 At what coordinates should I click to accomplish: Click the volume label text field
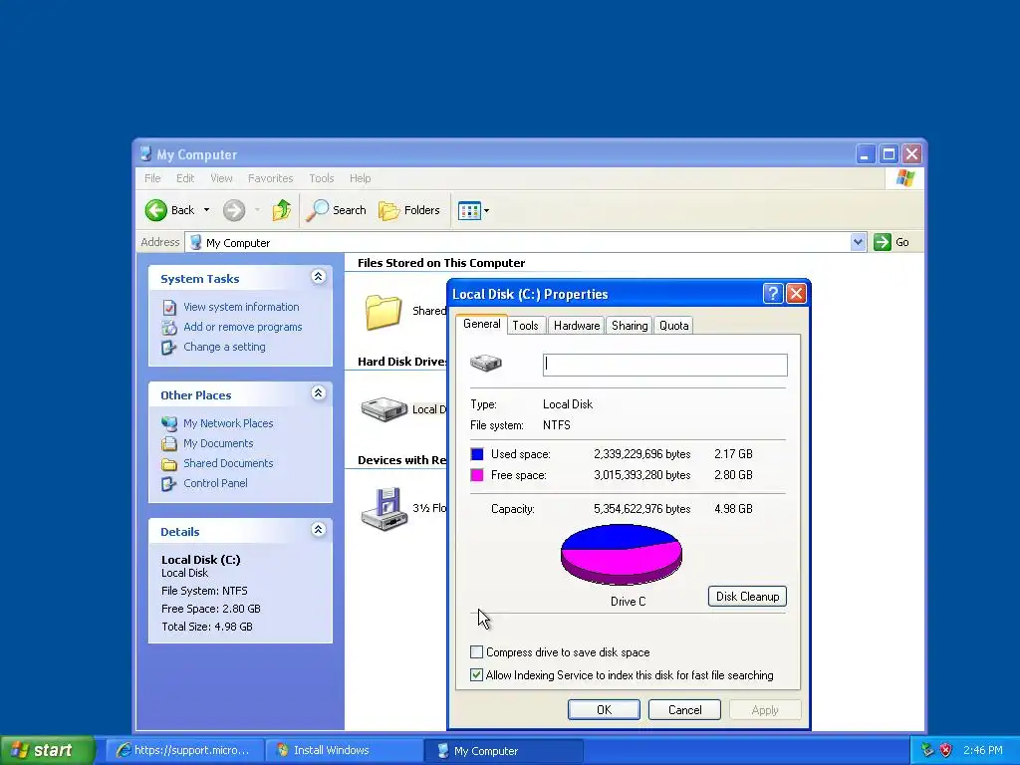pyautogui.click(x=664, y=365)
